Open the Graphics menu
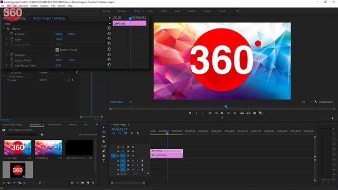Viewport: 338px width, 190px height. coord(44,6)
